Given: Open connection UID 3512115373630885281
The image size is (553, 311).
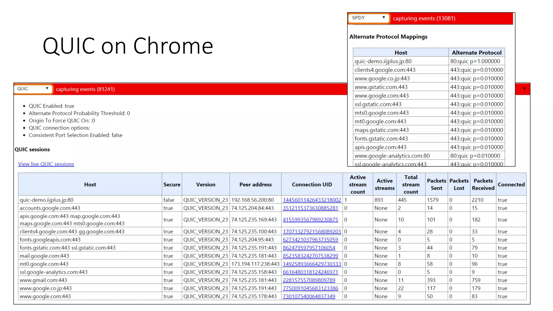Looking at the screenshot, I should (x=310, y=208).
